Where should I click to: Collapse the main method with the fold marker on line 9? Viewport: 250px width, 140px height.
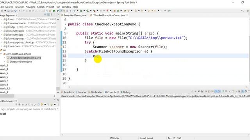(x=67, y=33)
